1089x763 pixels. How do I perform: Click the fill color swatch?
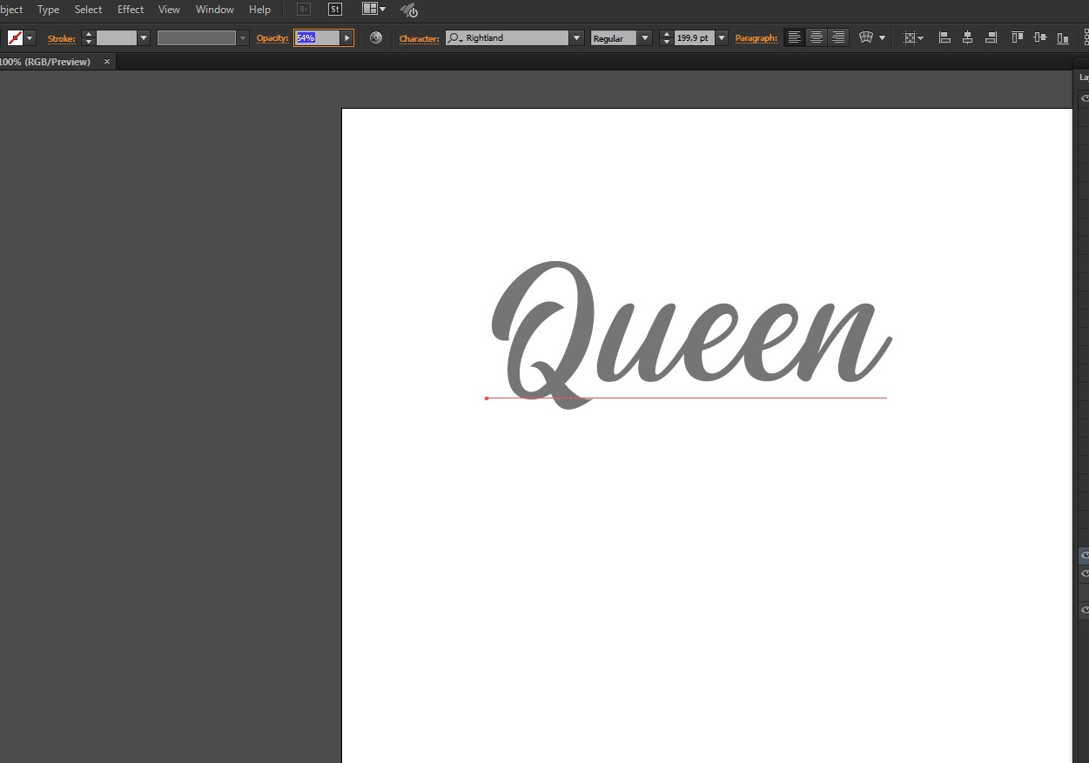[15, 38]
